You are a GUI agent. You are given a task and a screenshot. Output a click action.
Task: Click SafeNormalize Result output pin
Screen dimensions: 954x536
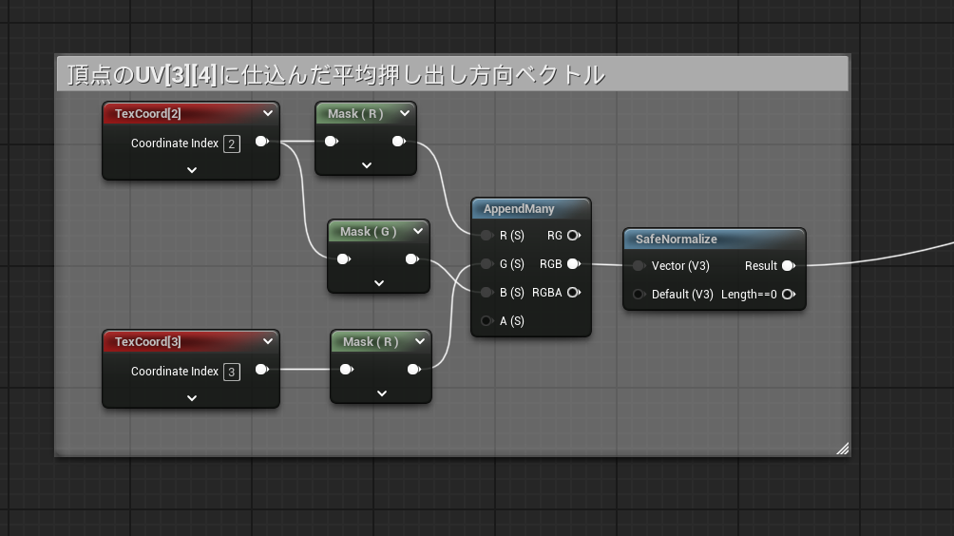click(x=789, y=266)
